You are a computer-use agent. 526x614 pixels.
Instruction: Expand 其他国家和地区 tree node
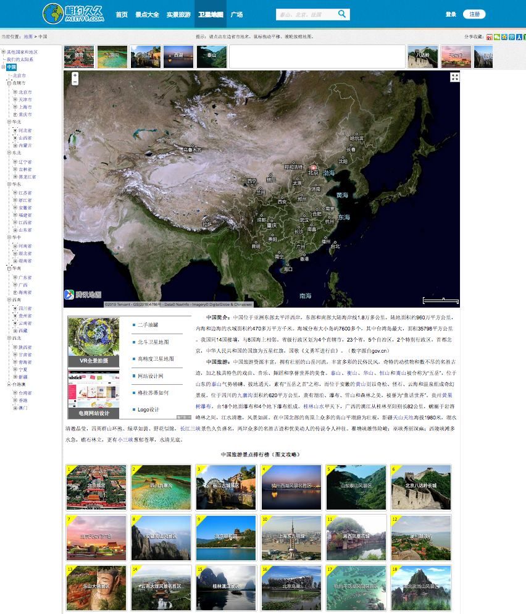(x=4, y=52)
